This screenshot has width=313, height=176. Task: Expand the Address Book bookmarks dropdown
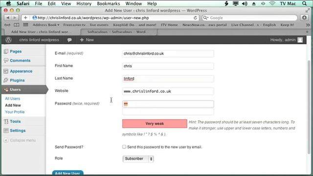pyautogui.click(x=46, y=25)
